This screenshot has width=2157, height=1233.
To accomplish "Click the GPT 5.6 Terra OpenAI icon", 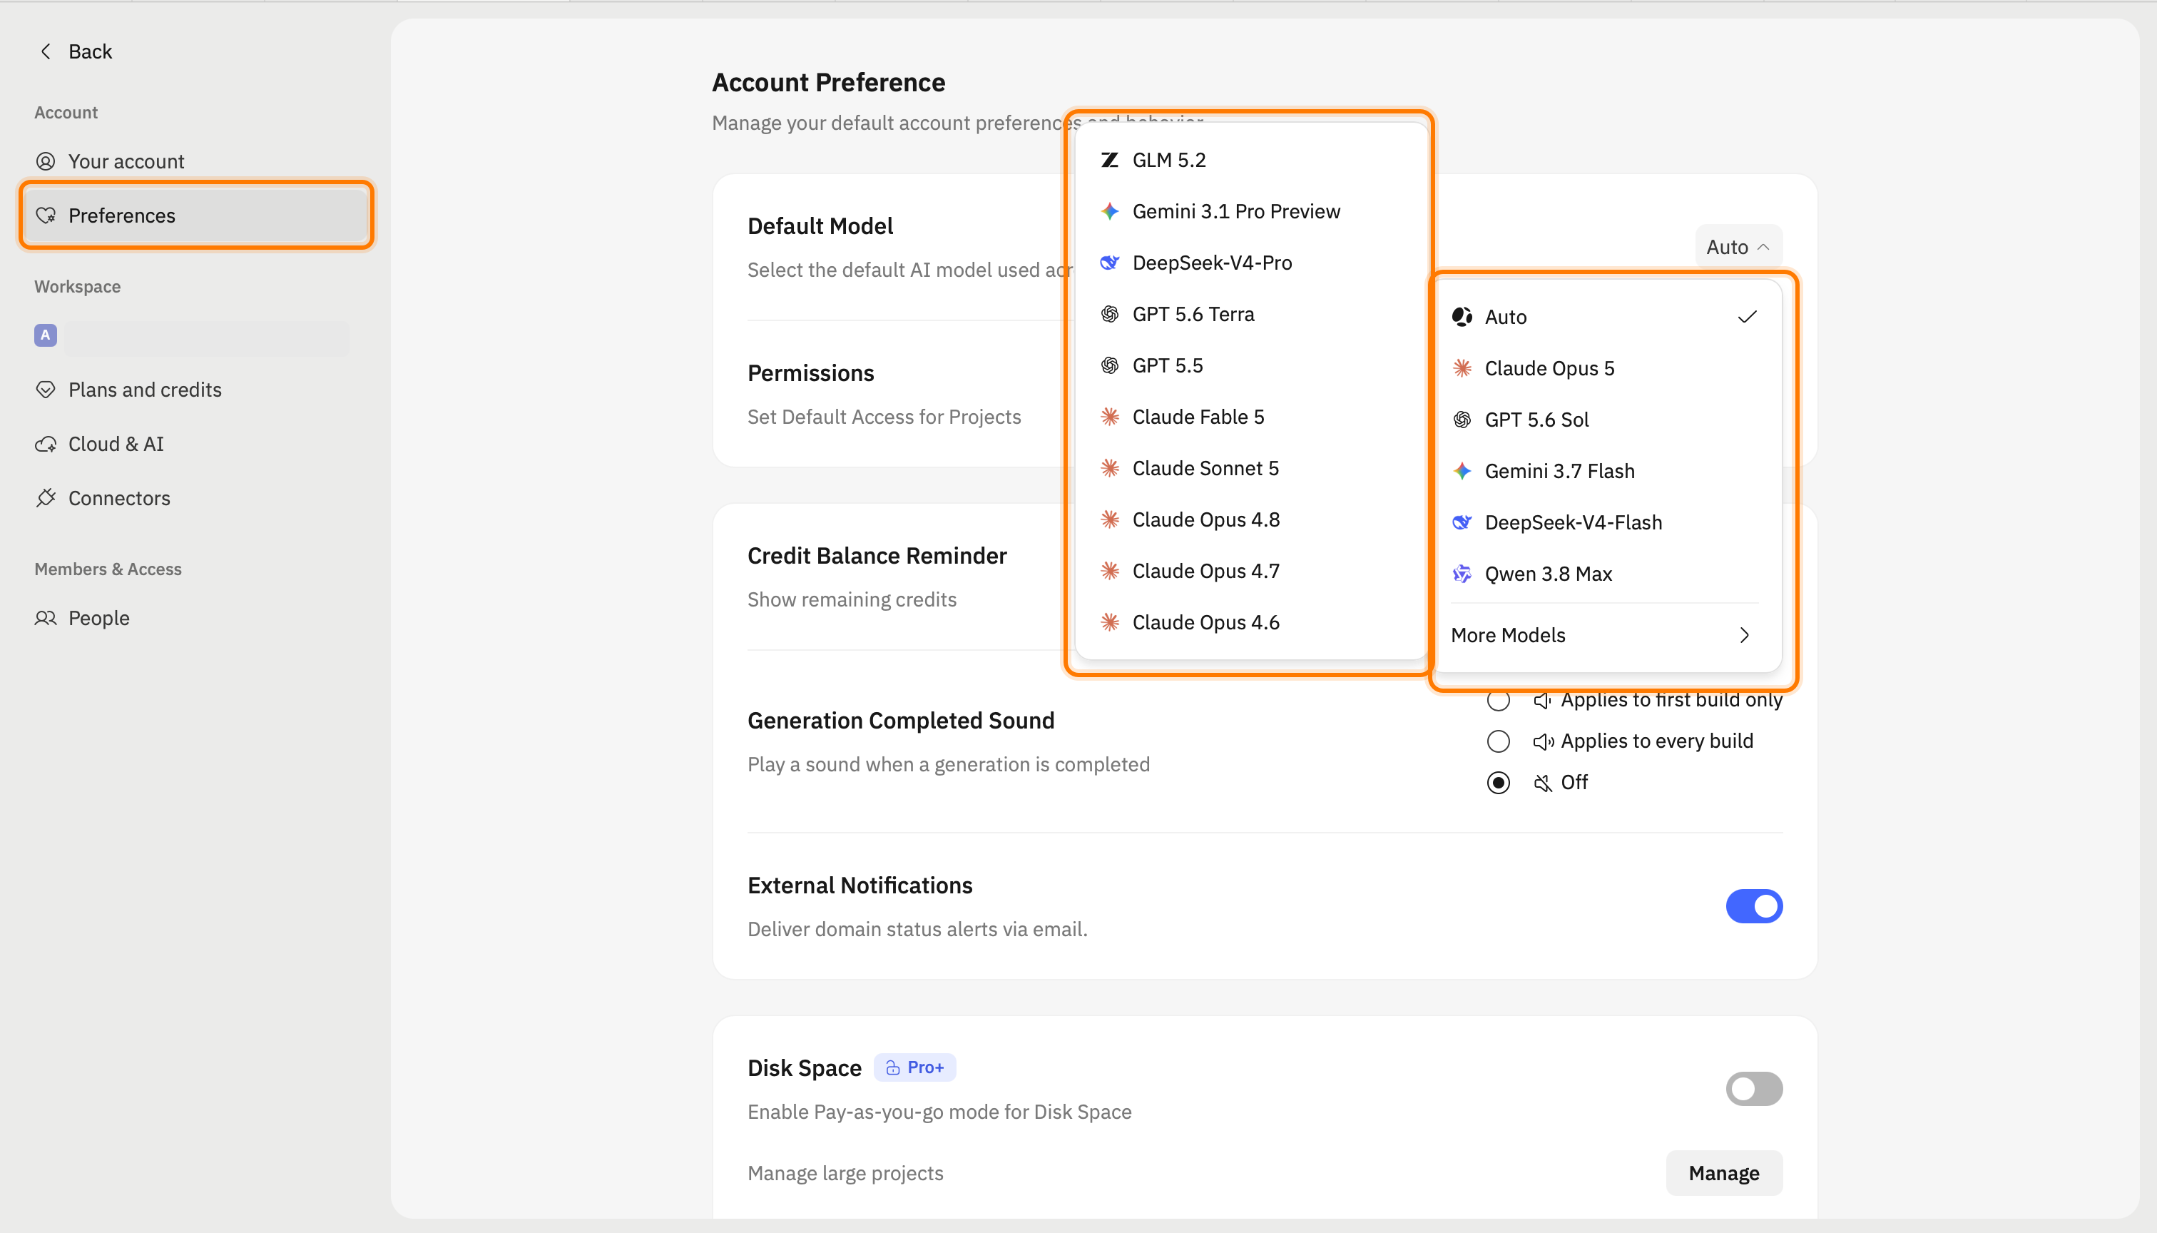I will click(1110, 314).
